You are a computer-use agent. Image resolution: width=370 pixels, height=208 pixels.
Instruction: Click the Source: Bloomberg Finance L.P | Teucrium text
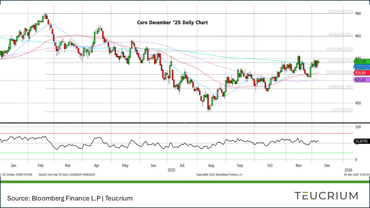[70, 198]
